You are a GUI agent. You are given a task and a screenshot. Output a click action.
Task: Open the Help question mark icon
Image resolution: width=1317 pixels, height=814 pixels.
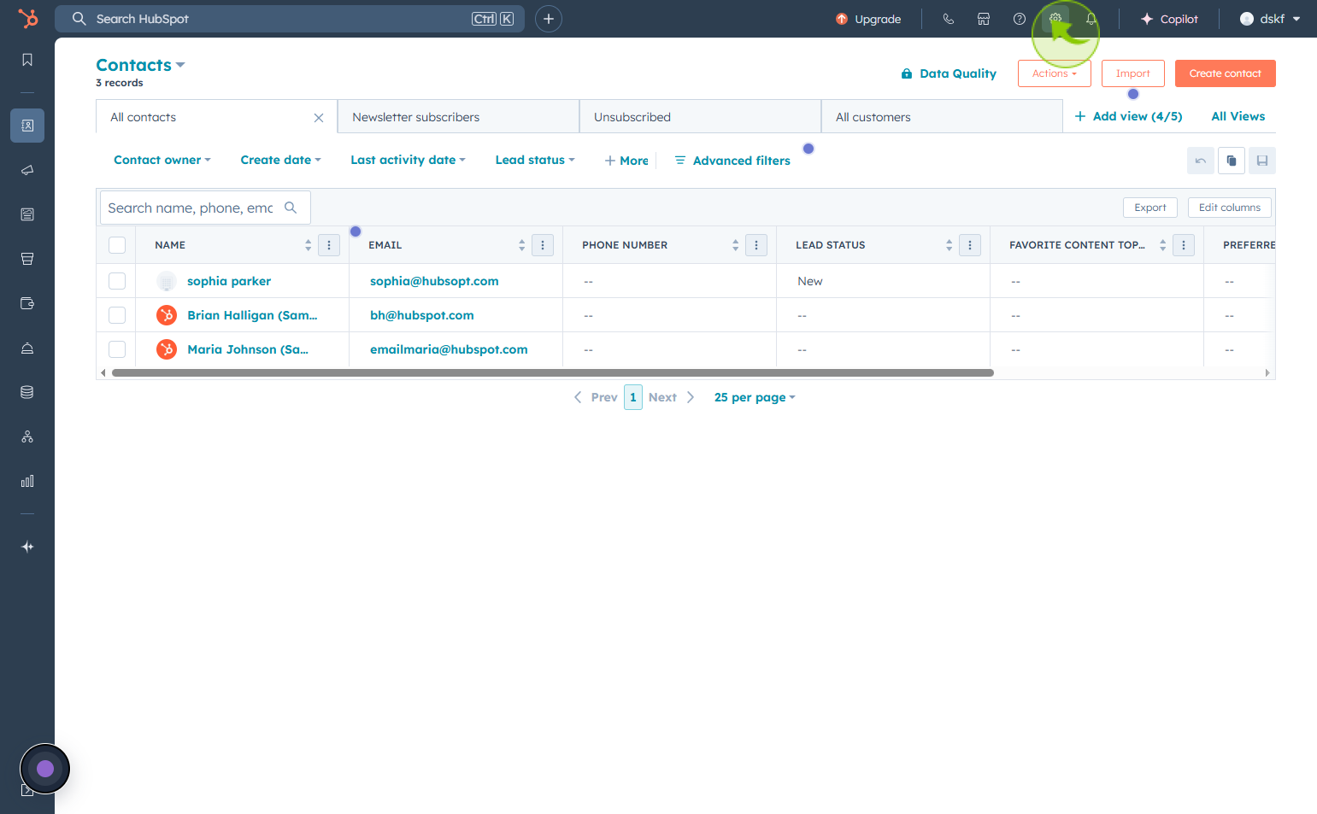1020,19
